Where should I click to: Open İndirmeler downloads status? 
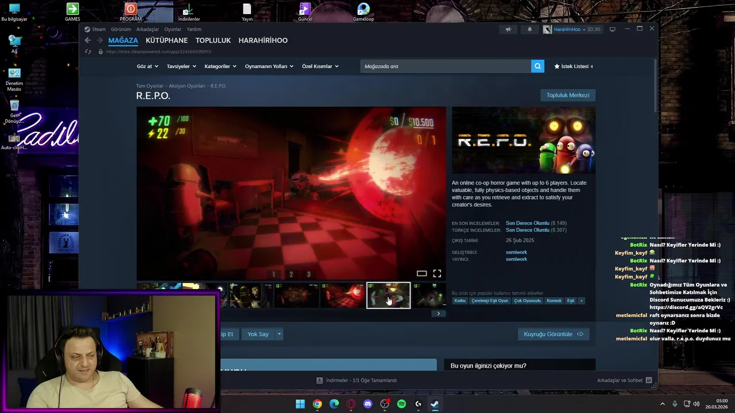(357, 380)
